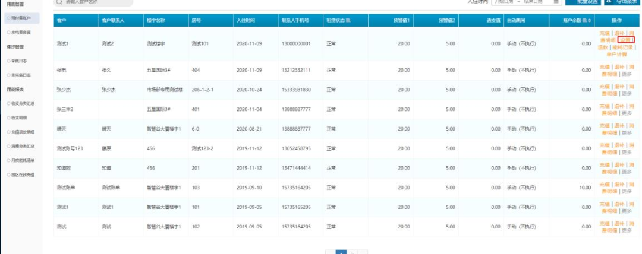Expand 更多 actions for customer 测试账号123

[x=627, y=152]
